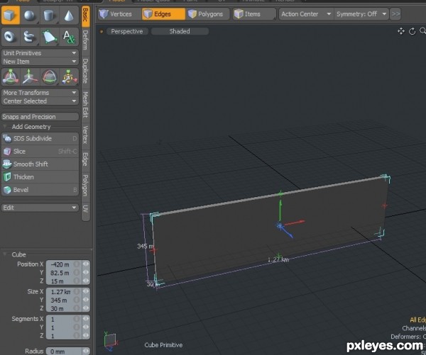Click the Size X value field
The height and width of the screenshot is (355, 426).
(x=64, y=292)
